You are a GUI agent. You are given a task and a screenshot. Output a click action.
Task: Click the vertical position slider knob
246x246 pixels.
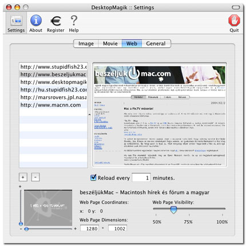[x=21, y=224]
